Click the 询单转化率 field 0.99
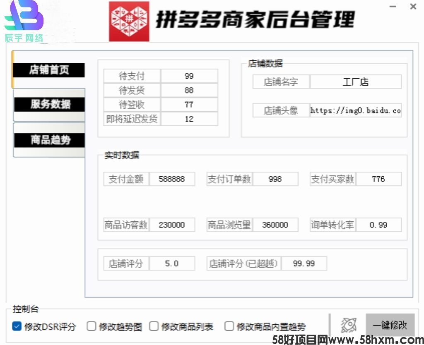 point(378,225)
